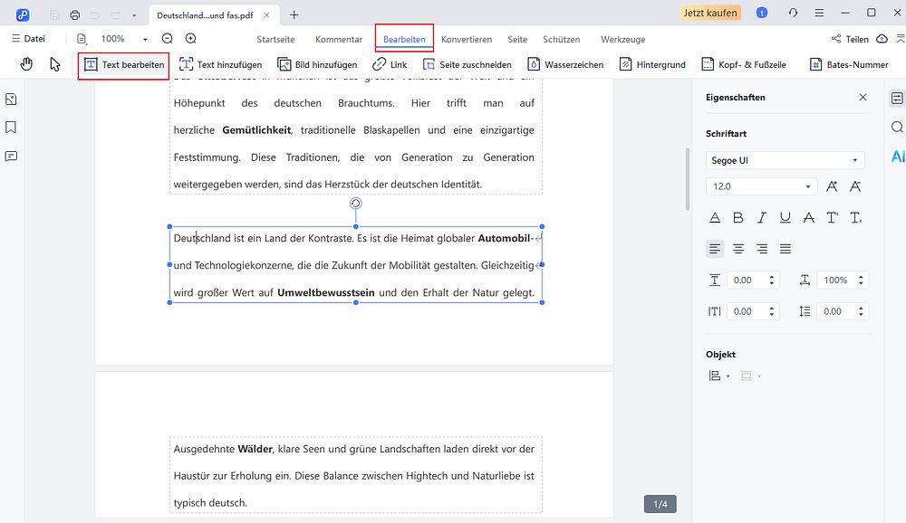Switch to the Konvertieren tab
The image size is (906, 523).
(467, 39)
